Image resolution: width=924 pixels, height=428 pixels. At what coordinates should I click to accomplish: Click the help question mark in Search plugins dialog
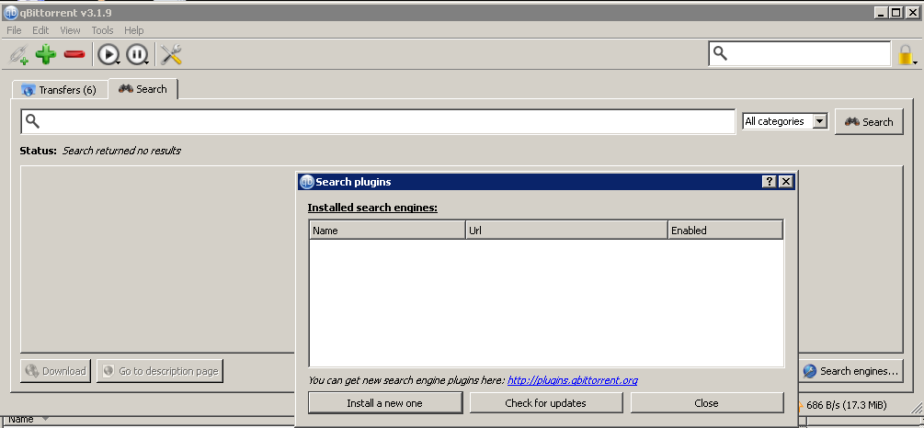[770, 181]
